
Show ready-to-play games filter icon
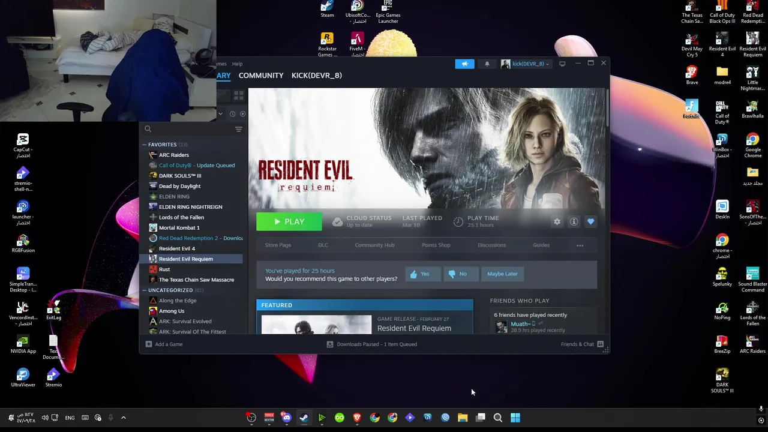[242, 114]
